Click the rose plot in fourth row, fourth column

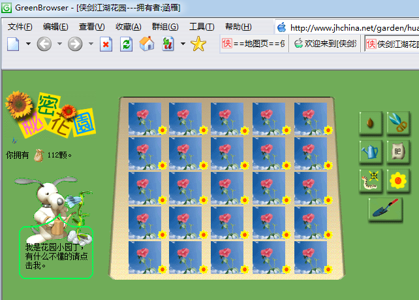269,223
